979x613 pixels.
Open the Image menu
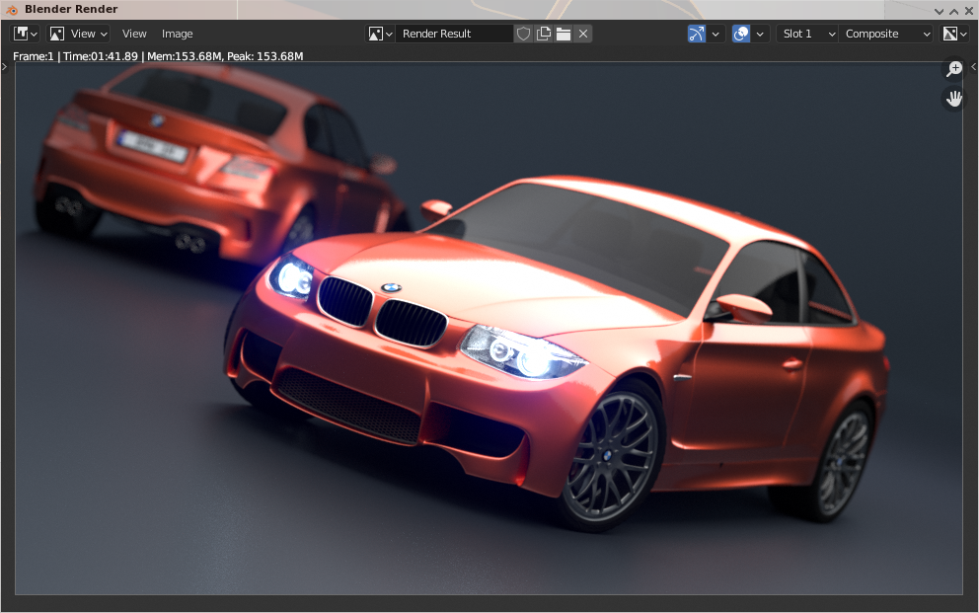point(178,34)
